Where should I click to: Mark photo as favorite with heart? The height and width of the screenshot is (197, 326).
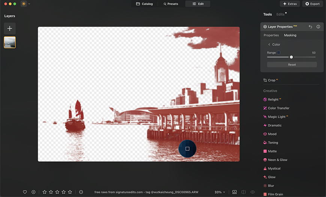click(x=25, y=192)
